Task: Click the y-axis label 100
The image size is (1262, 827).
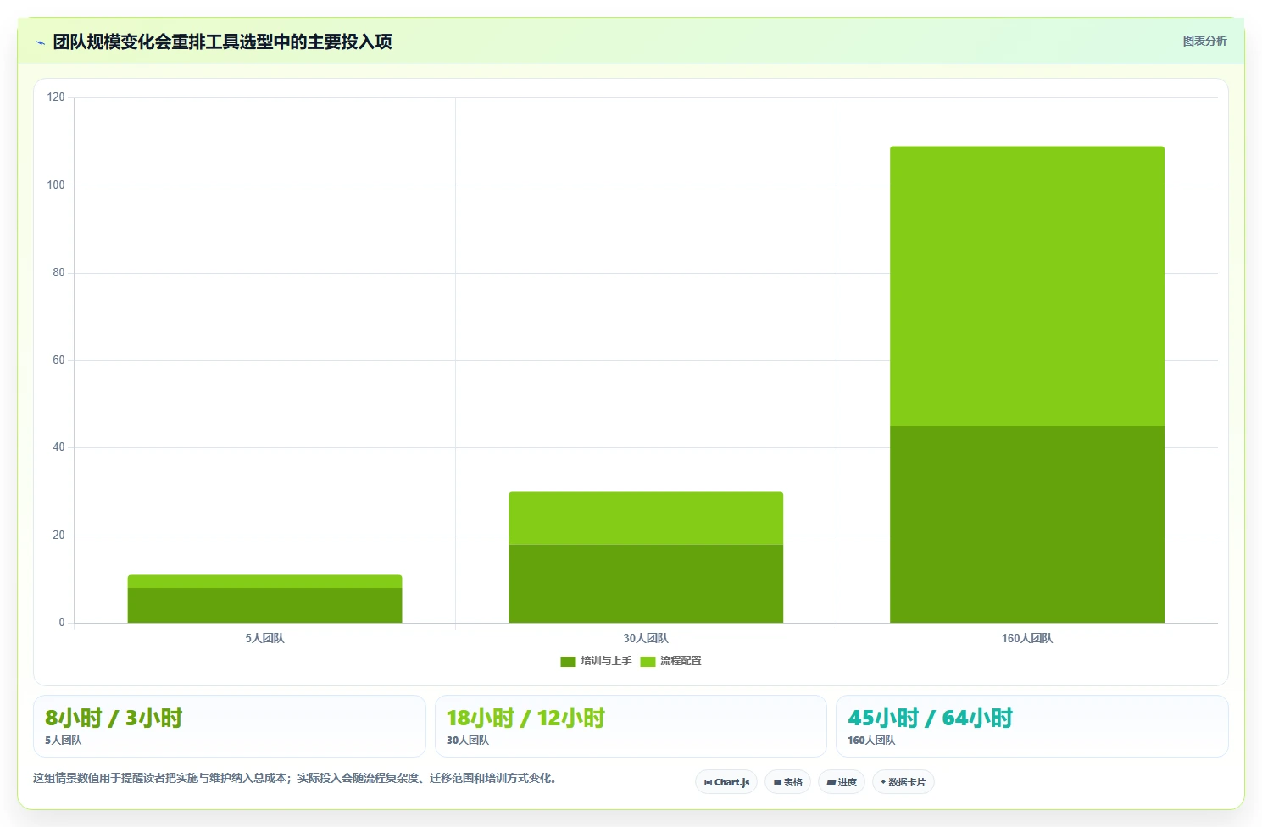Action: 56,185
